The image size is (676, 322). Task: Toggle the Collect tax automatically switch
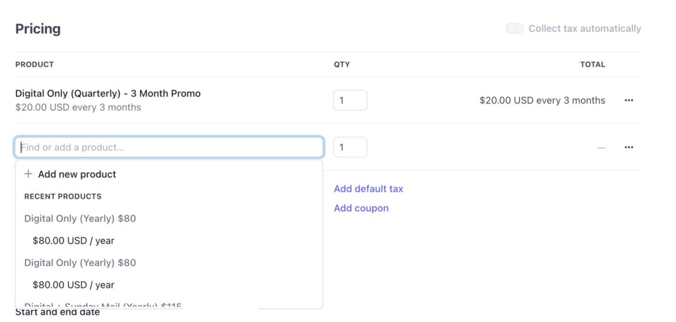[514, 28]
